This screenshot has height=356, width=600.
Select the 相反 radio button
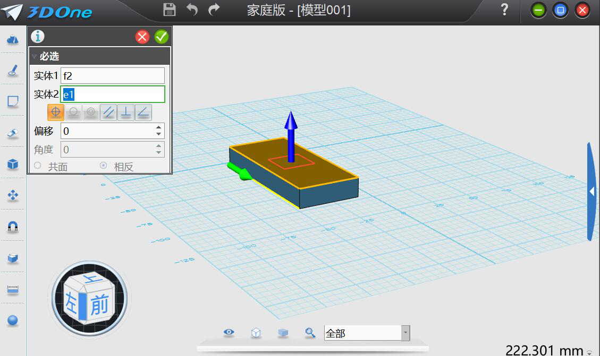(x=104, y=166)
